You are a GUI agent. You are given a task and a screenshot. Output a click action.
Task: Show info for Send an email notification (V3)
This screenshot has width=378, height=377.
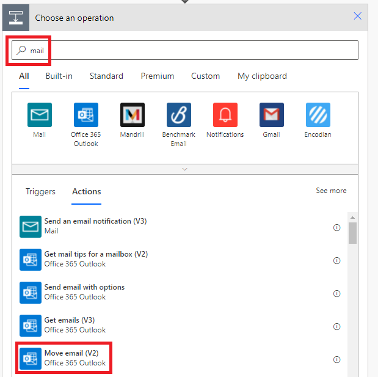coord(336,227)
